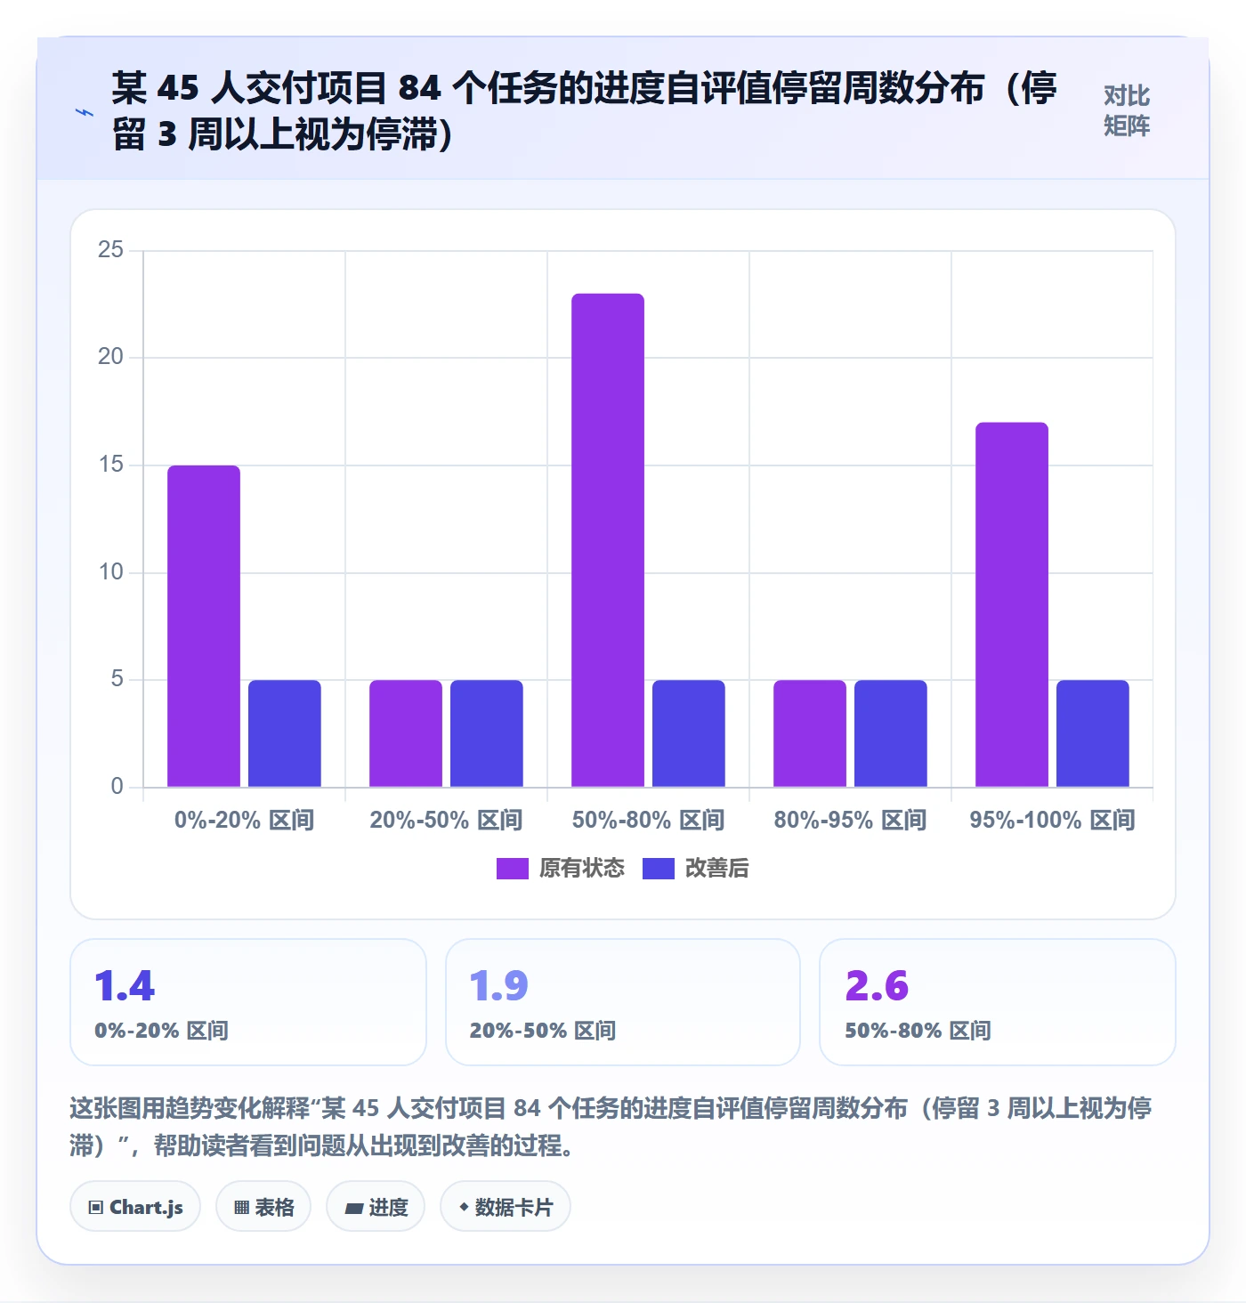Open the 2.6 stat card for 50%-80% 区间
This screenshot has height=1303, width=1246.
point(998,1002)
